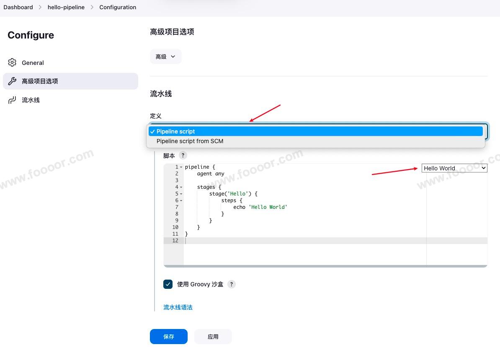Collapse code fold arrow on line 4
Screen dimensions: 500x347
coord(181,187)
